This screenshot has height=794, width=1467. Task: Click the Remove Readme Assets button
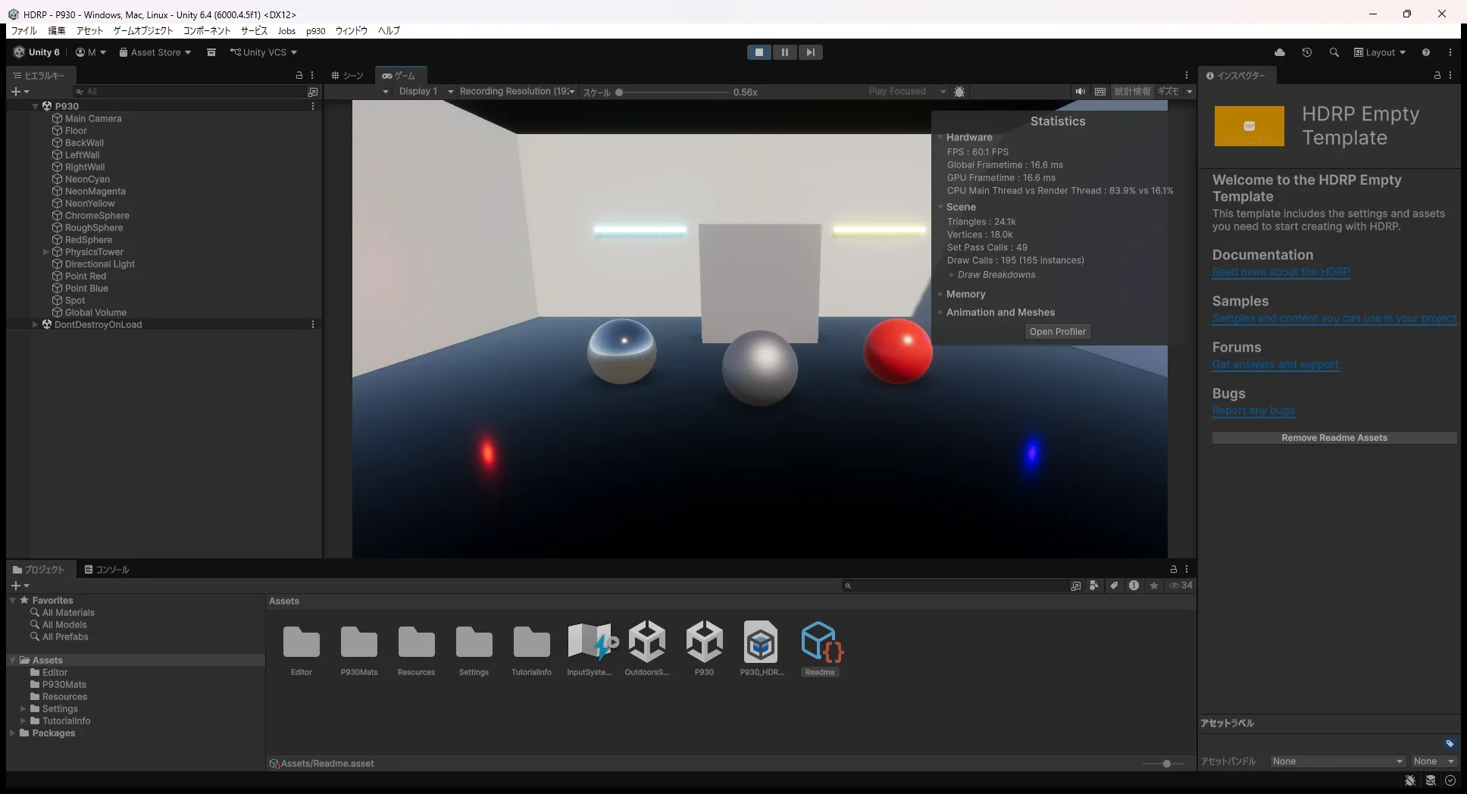pos(1334,438)
